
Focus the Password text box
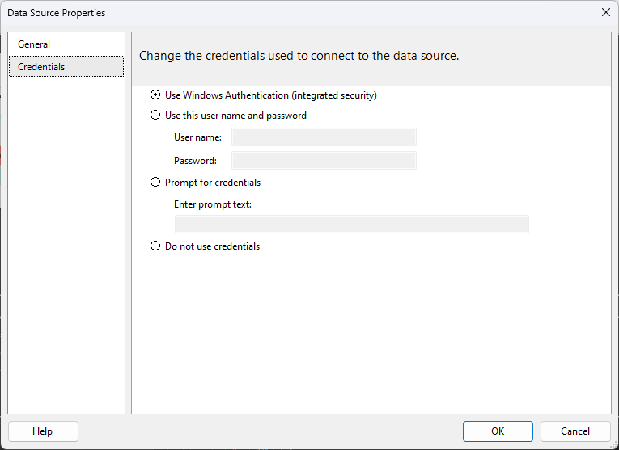pos(324,161)
